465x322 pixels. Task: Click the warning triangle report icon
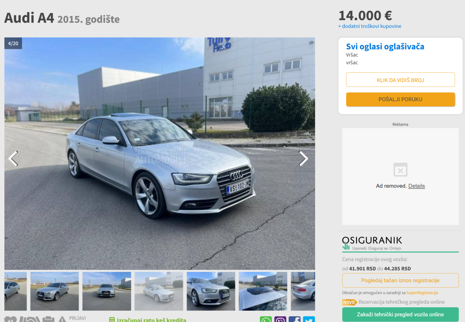pos(62,319)
